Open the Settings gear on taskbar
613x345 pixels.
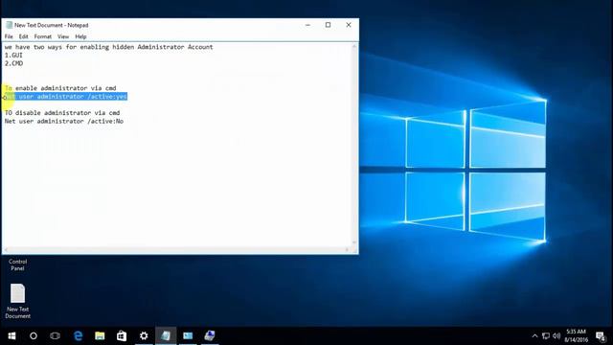144,335
